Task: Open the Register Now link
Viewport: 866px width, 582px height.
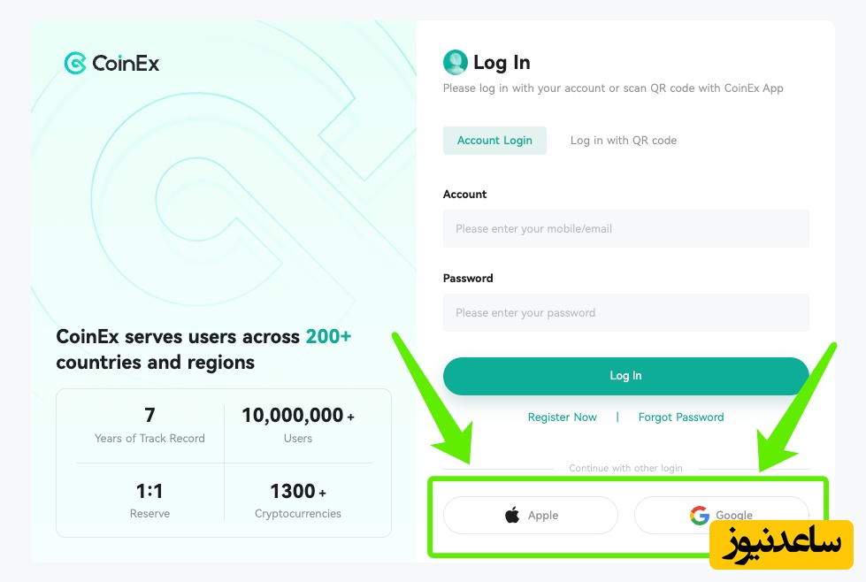Action: tap(562, 417)
